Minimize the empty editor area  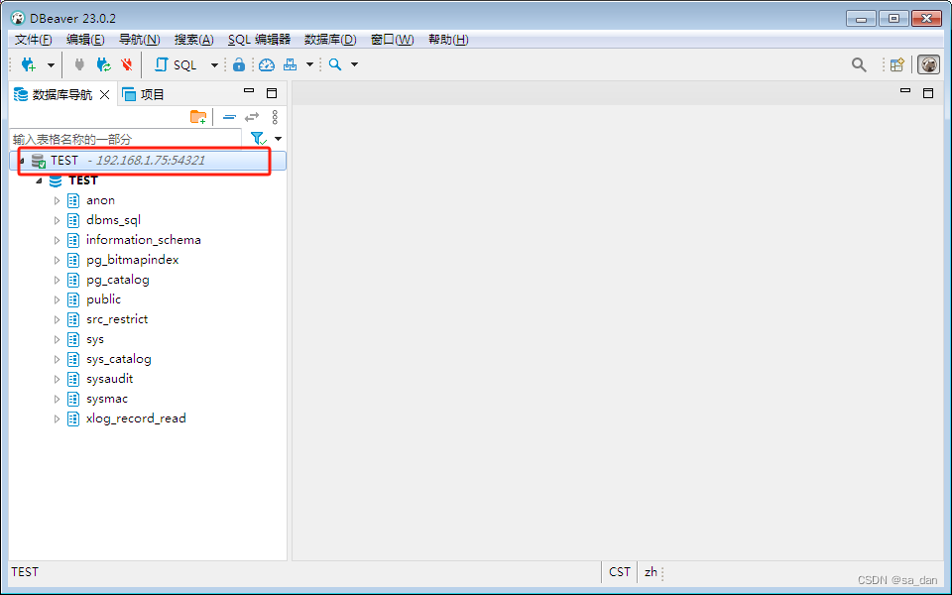905,91
